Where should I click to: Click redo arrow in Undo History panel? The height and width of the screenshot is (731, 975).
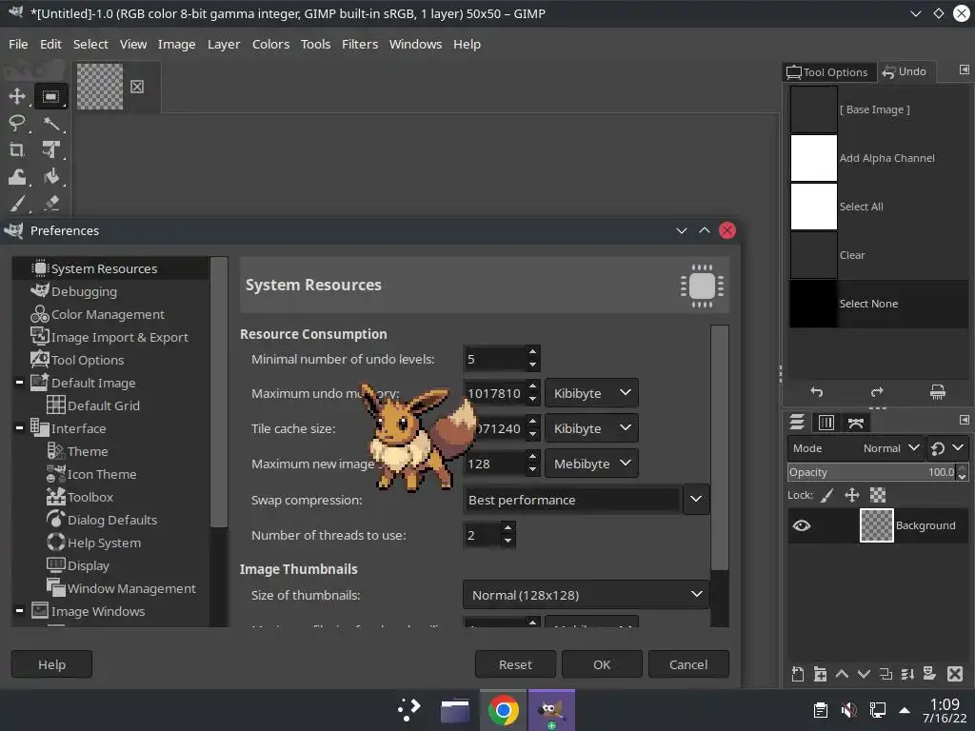pos(877,391)
